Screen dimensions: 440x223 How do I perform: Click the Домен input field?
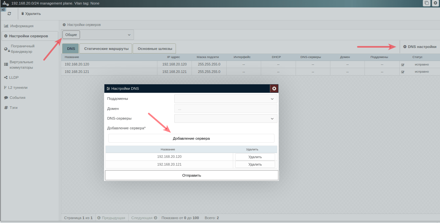[226, 109]
